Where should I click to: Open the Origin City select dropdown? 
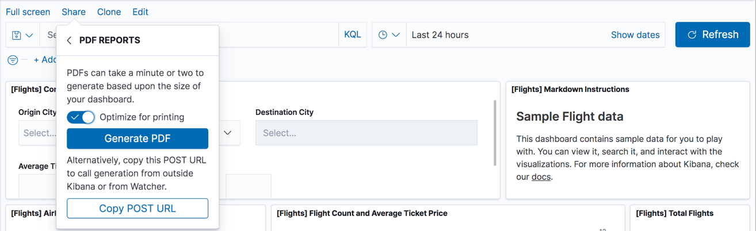point(38,133)
